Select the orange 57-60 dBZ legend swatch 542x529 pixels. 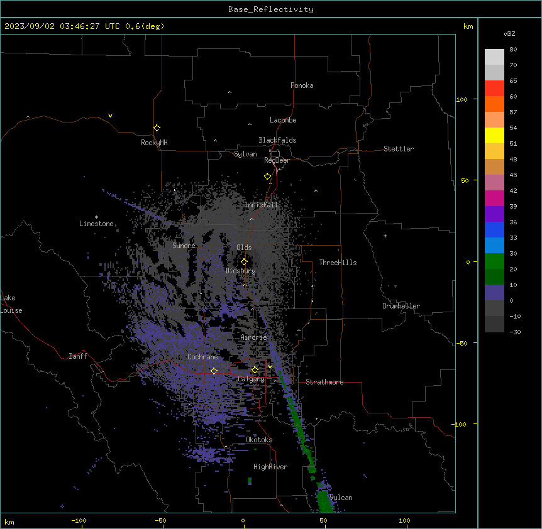pyautogui.click(x=494, y=104)
